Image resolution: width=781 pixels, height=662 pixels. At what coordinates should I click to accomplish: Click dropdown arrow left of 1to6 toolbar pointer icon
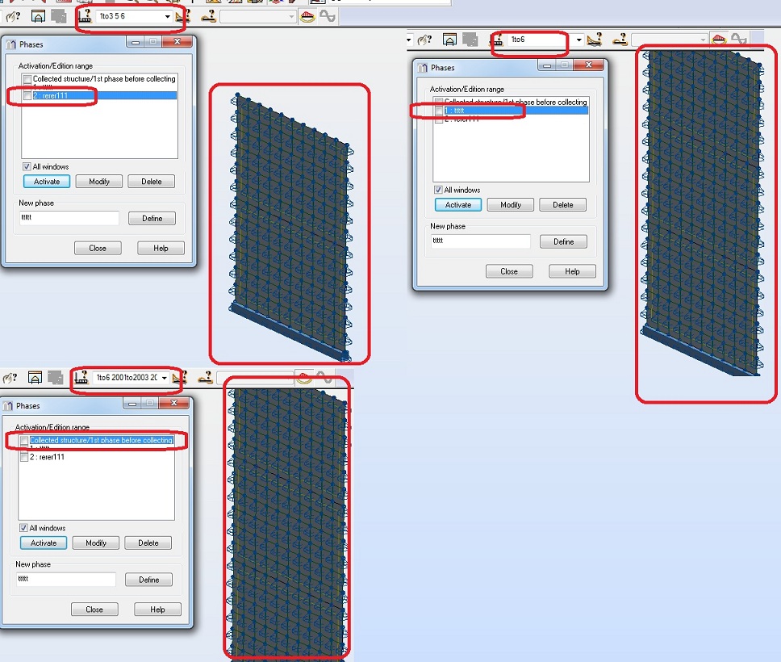[x=409, y=40]
